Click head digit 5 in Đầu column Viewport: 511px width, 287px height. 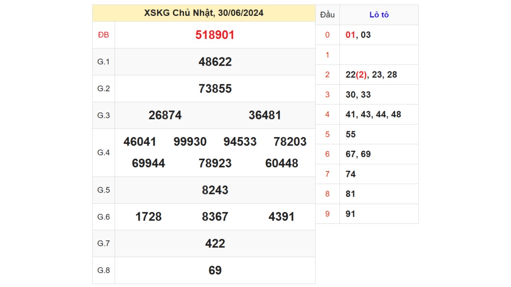327,134
